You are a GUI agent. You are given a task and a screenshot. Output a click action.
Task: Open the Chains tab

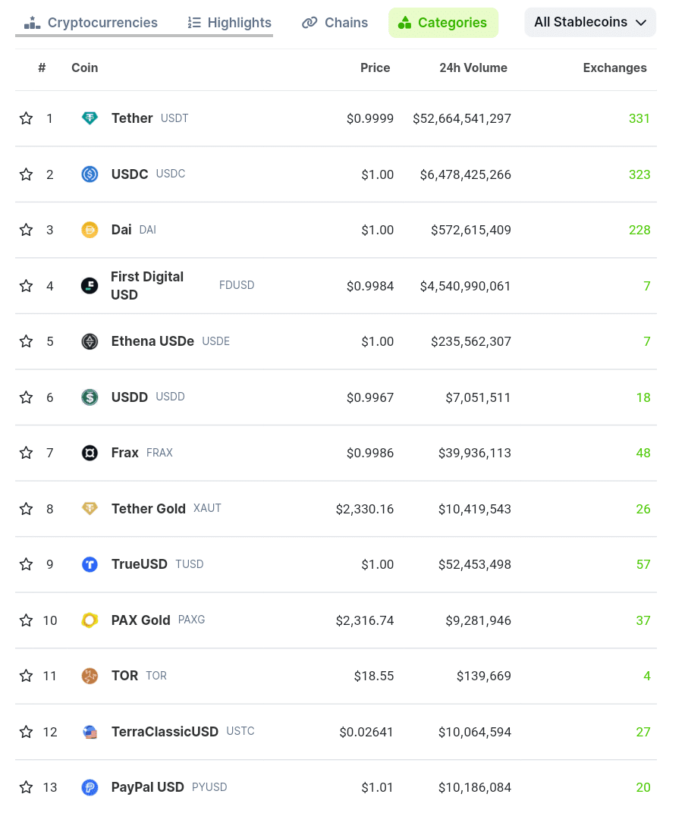(x=335, y=23)
